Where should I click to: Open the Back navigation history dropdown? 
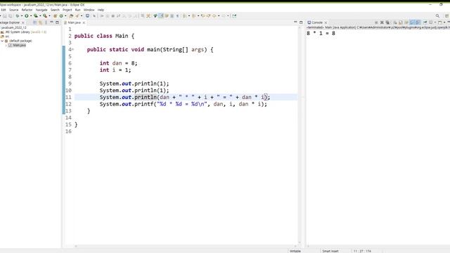219,15
